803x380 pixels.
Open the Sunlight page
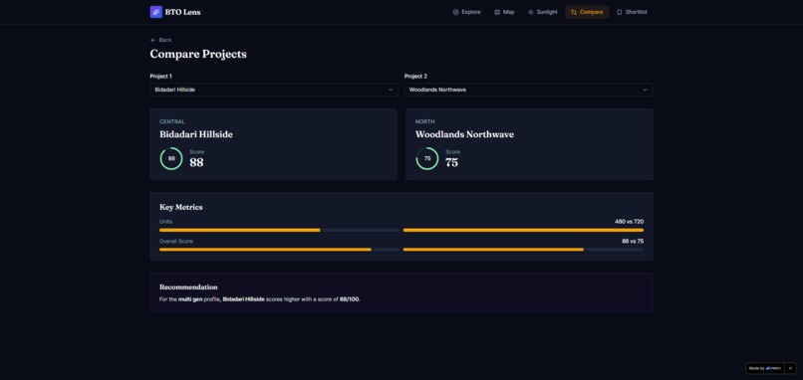(542, 12)
